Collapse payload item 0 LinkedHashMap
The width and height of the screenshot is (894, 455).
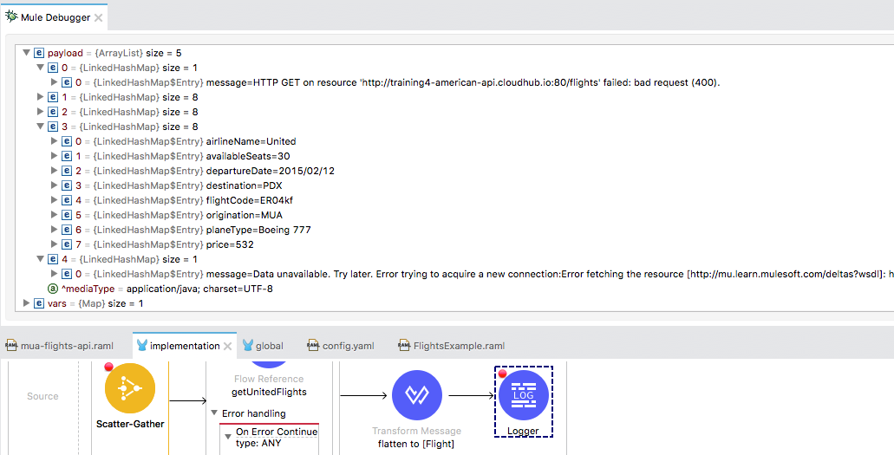click(x=41, y=68)
